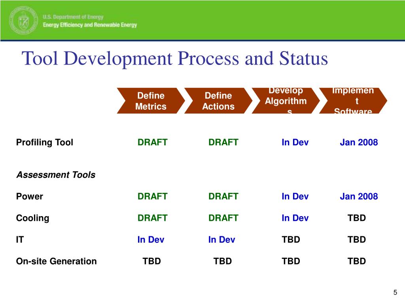Click the 'On-site Generation' row label

56,261
